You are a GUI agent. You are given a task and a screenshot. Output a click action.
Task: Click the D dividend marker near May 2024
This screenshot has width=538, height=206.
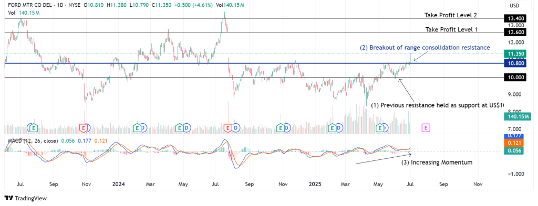tap(187, 128)
